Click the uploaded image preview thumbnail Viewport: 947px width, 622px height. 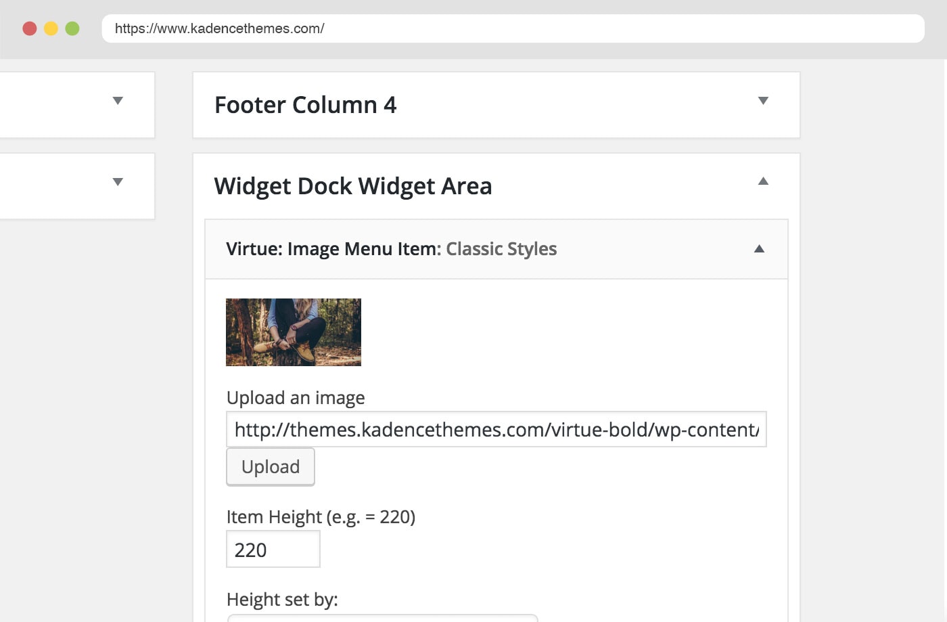click(294, 332)
